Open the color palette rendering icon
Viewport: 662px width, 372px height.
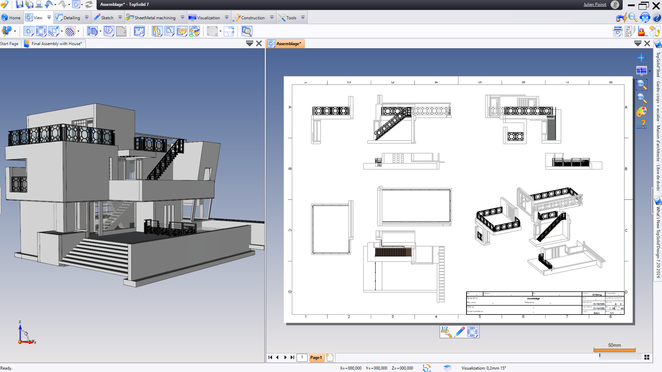641,112
